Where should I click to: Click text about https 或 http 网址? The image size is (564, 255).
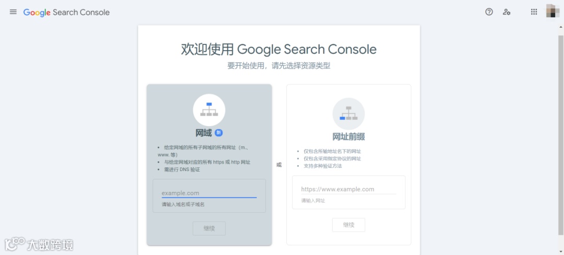point(207,162)
